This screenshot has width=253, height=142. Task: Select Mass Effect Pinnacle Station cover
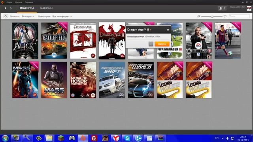click(x=54, y=80)
